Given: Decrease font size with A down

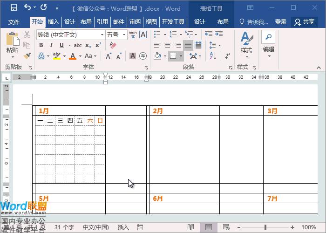Looking at the screenshot, I should (x=119, y=56).
